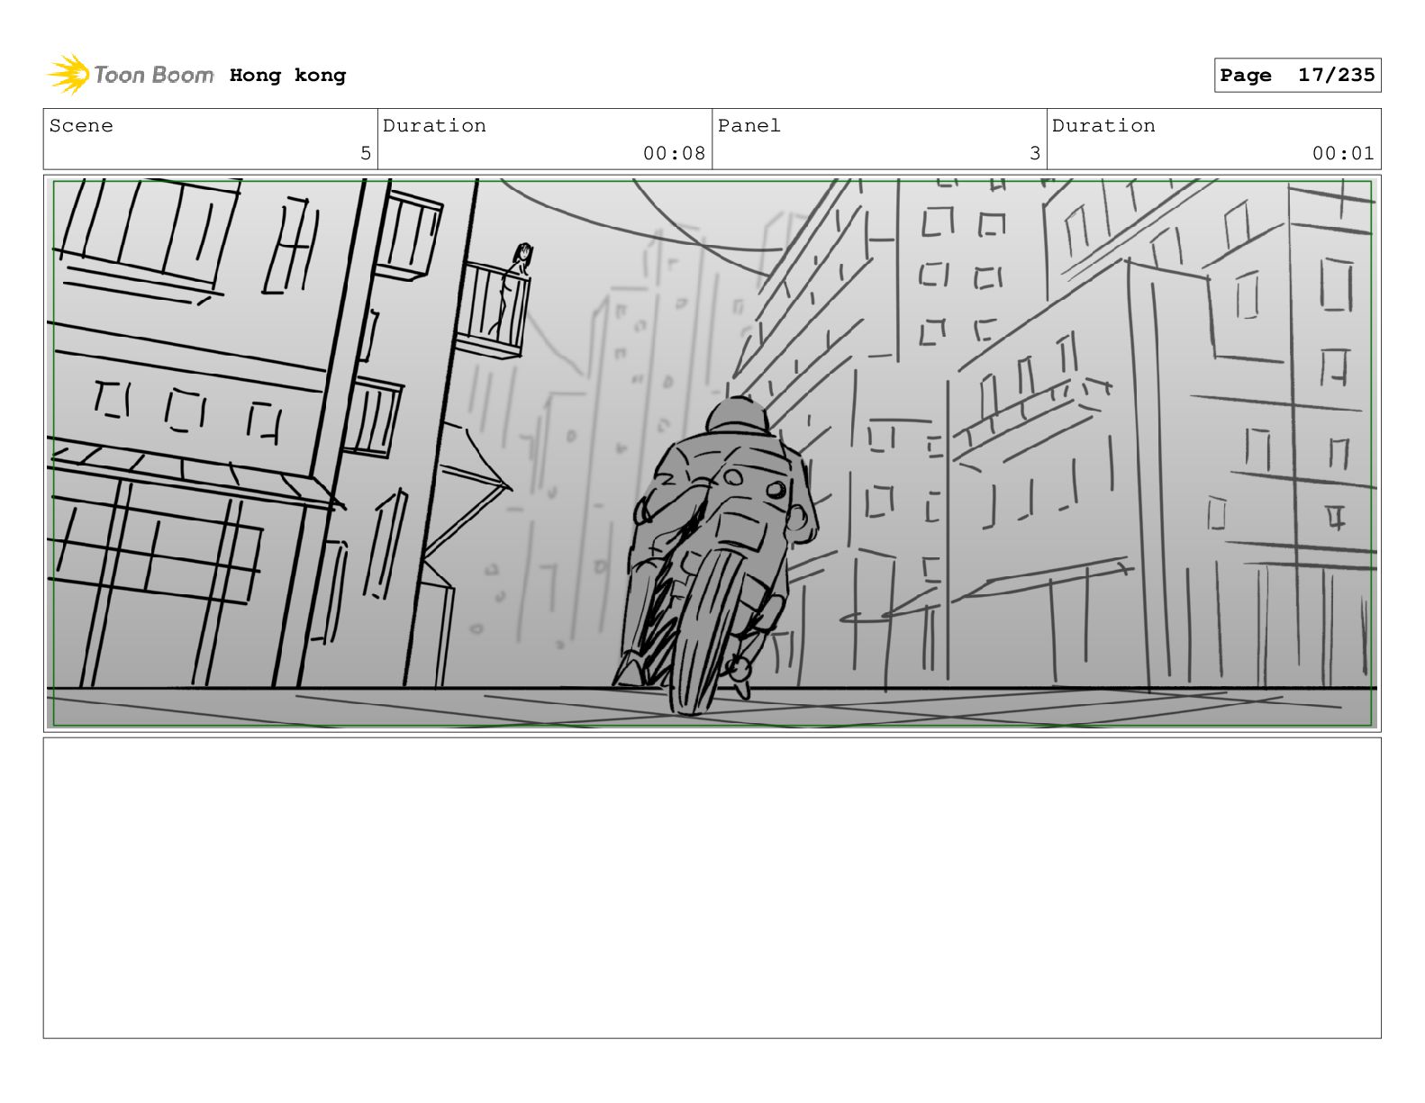Click the 'Panel' header label
The height and width of the screenshot is (1103, 1425).
[749, 126]
